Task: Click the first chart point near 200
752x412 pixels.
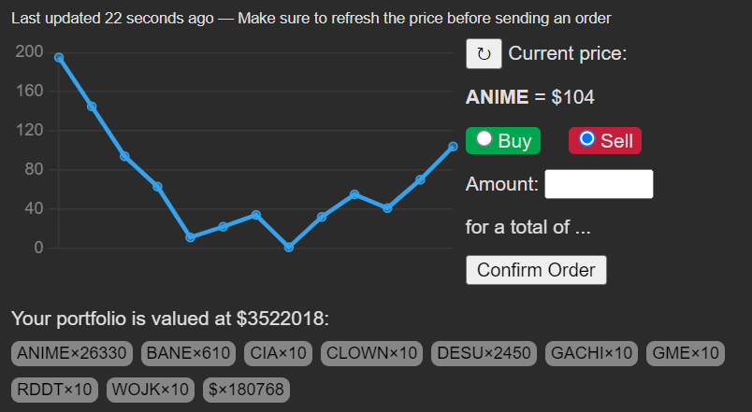Action: pos(59,58)
